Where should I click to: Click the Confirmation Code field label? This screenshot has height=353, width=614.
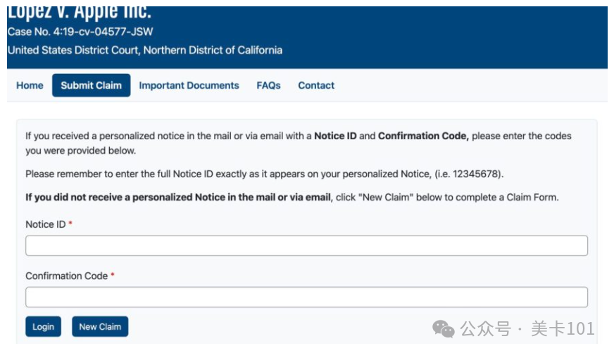coord(67,276)
